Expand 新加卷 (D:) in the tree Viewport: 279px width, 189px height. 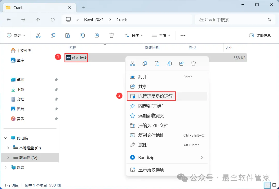pyautogui.click(x=8, y=158)
